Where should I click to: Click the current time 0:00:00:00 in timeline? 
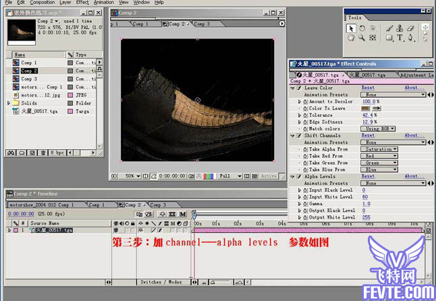pyautogui.click(x=21, y=214)
